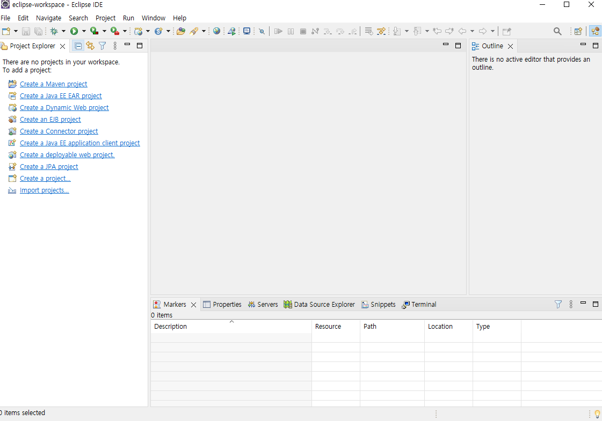This screenshot has height=421, width=602.
Task: Switch to the Properties tab
Action: pos(222,305)
